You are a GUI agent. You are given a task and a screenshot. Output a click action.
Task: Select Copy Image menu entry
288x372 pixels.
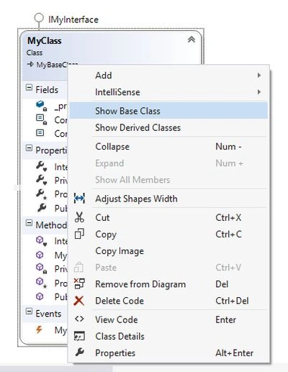click(168, 251)
